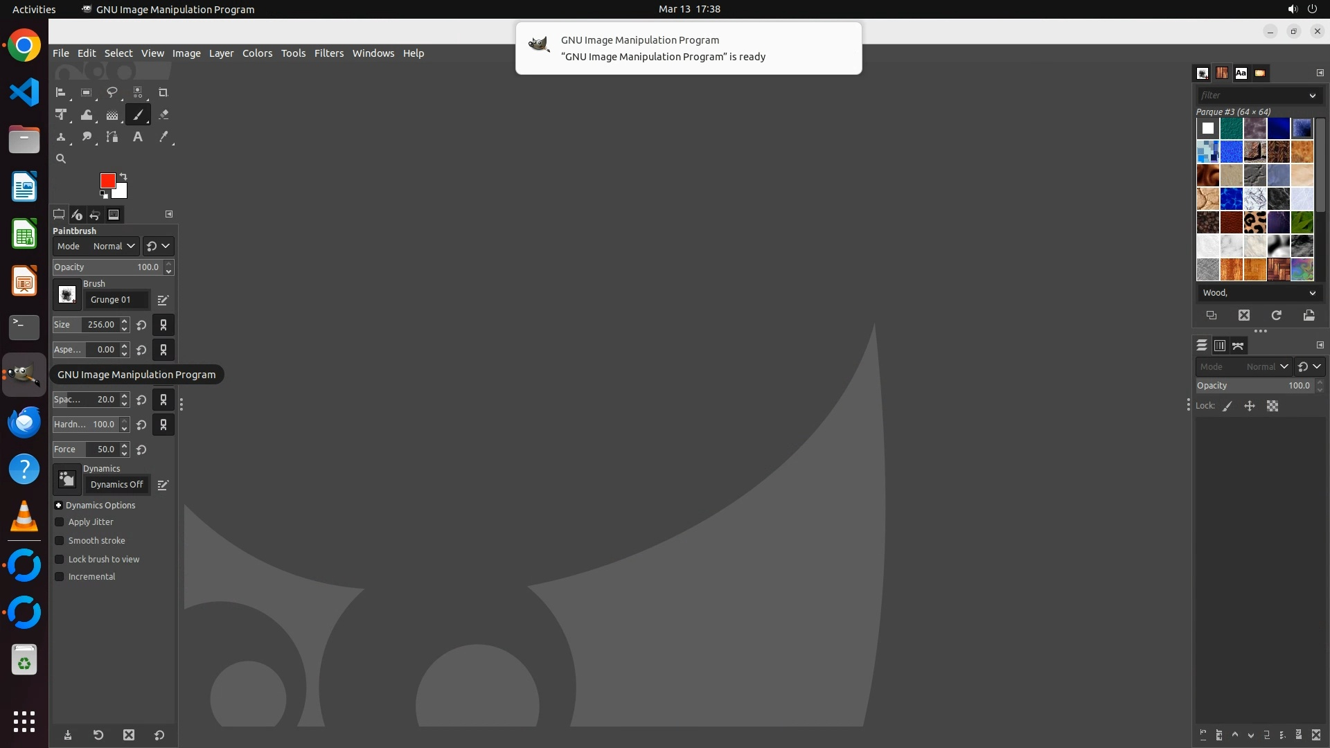Select the Color Picker eyedropper tool
Viewport: 1330px width, 748px height.
pos(163,137)
